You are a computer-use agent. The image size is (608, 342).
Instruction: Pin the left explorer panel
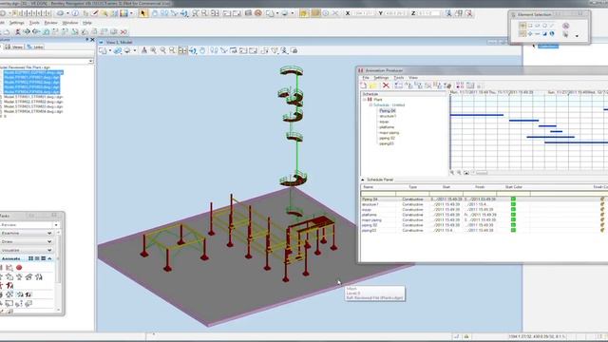87,40
